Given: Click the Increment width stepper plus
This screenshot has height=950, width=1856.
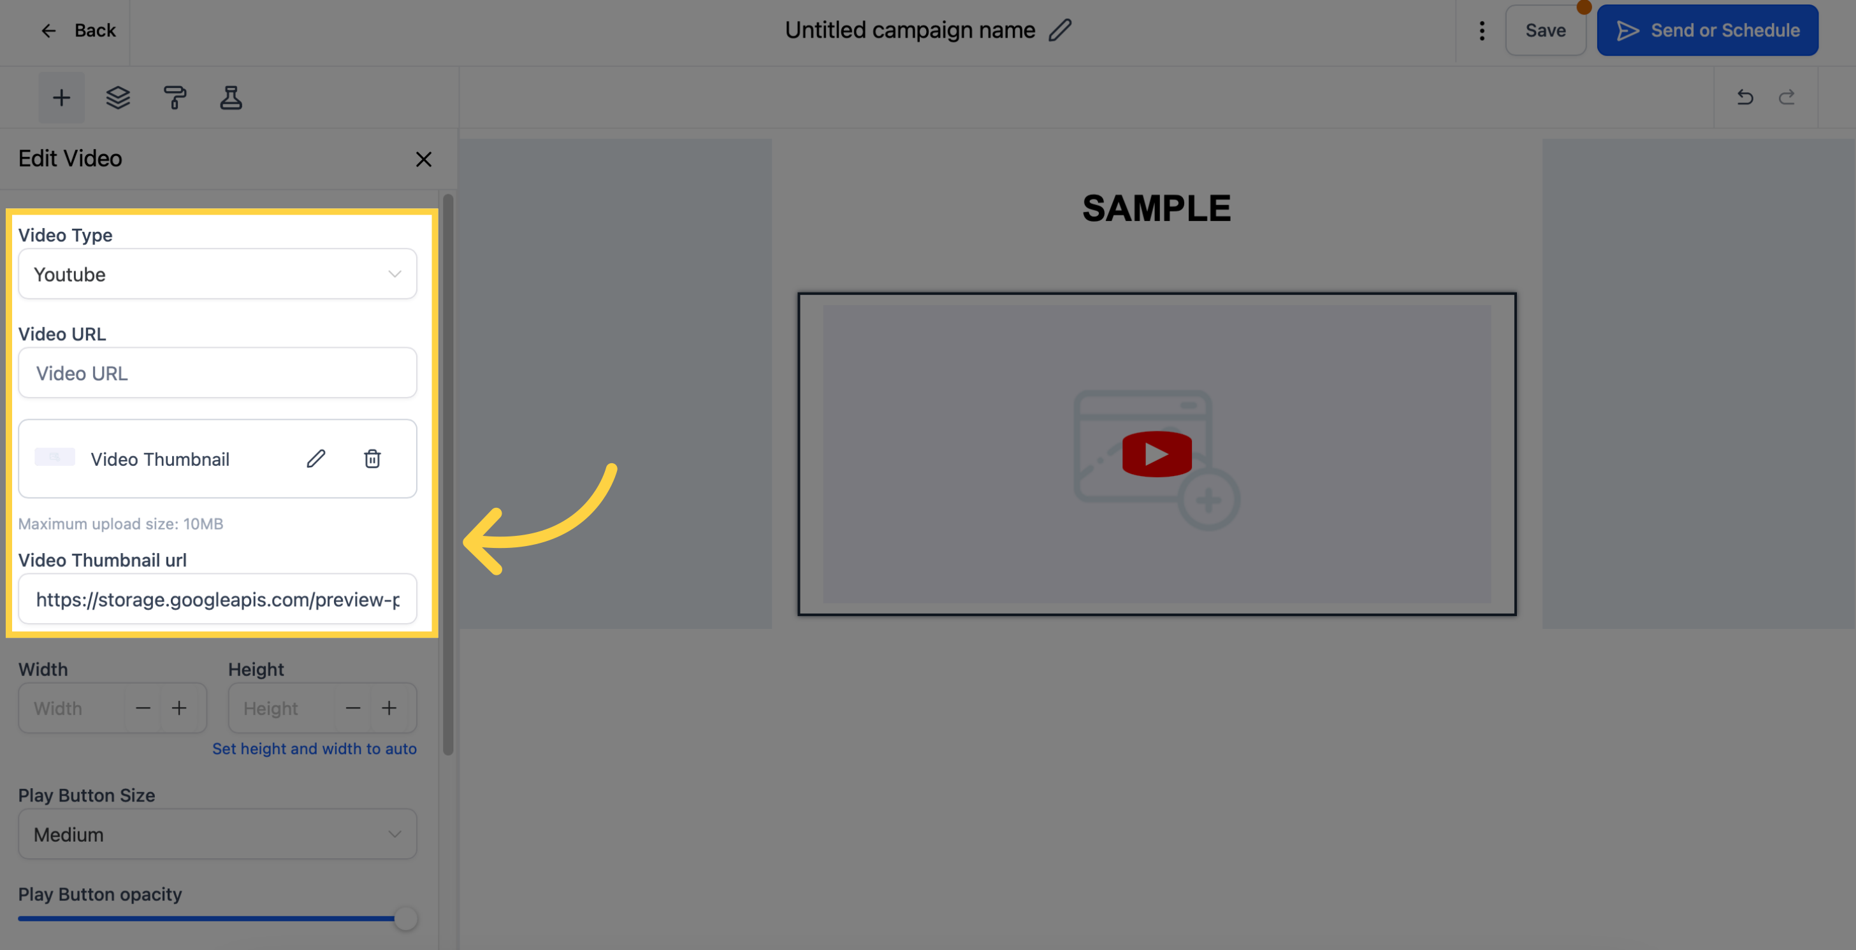Looking at the screenshot, I should coord(179,708).
